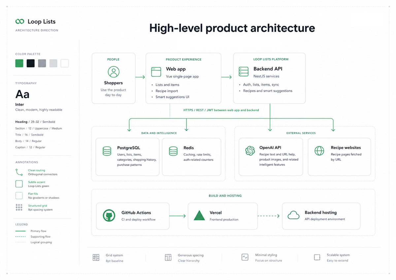Screen dimensions: 396x280
Task: Click the 'EXTERNAL SERVICES' group label
Action: pos(301,133)
